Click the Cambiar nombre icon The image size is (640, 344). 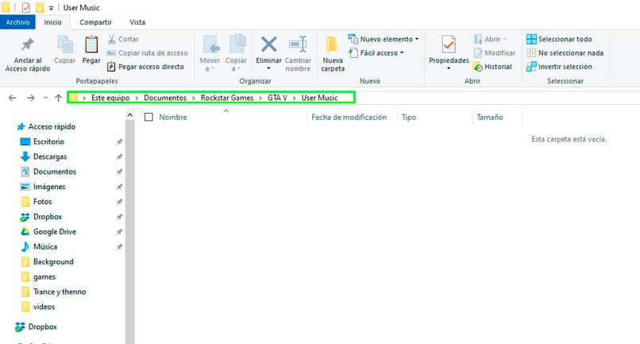(x=298, y=44)
